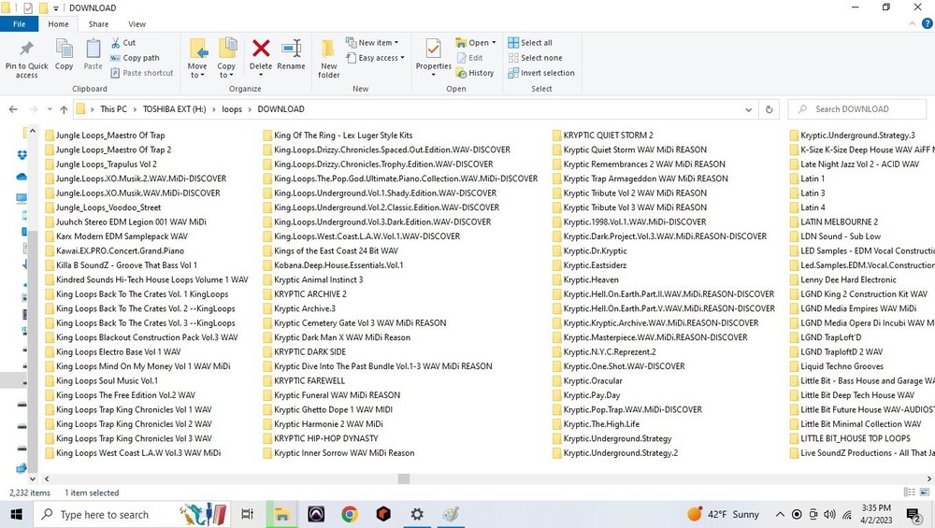Open Google Chrome from taskbar

tap(350, 514)
